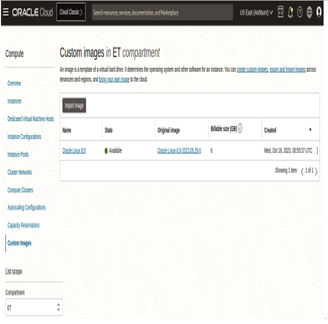Open Instances in Compute sidebar
328x324 pixels.
click(x=14, y=101)
